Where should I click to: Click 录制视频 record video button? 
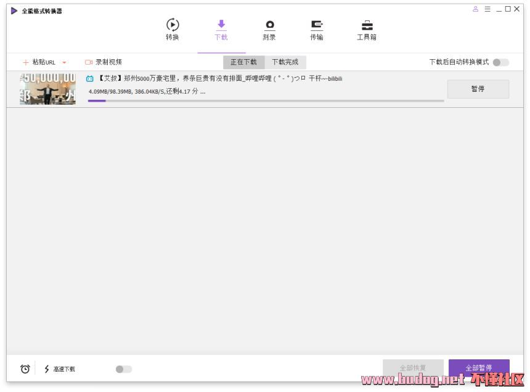pos(103,62)
